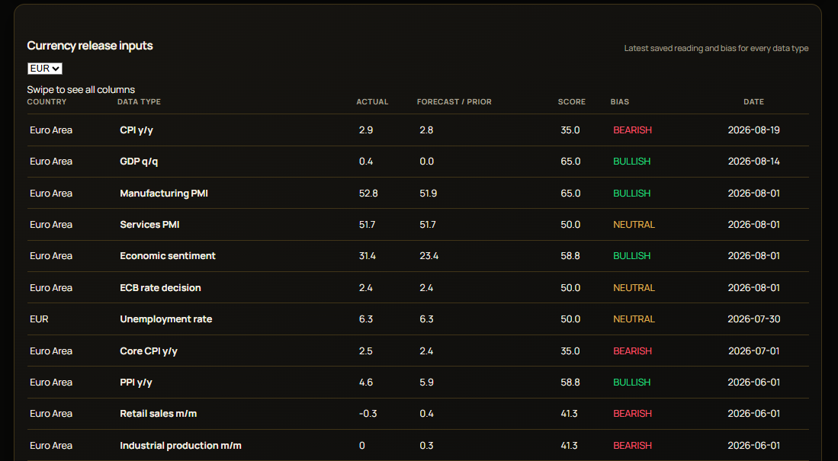The width and height of the screenshot is (838, 461).
Task: Click BEARISH bias for Retail sales m/m
Action: tap(632, 414)
